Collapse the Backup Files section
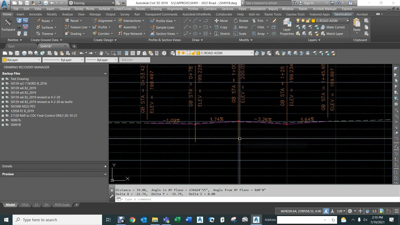 (x=105, y=73)
